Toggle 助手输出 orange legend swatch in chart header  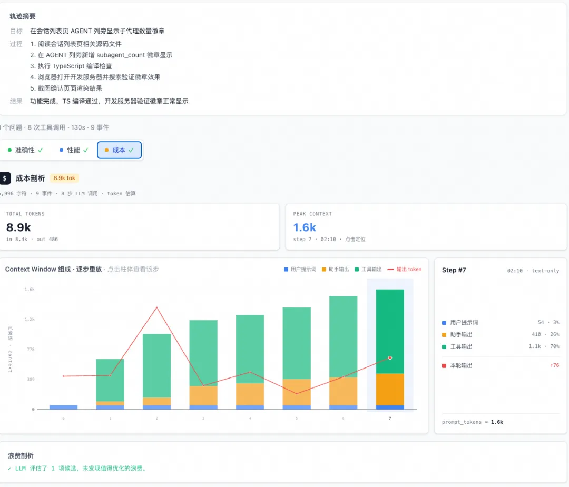(x=324, y=270)
